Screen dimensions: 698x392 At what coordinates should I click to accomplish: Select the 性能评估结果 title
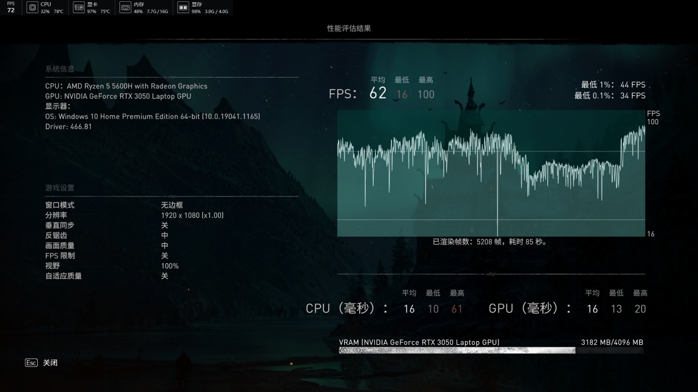tap(349, 28)
